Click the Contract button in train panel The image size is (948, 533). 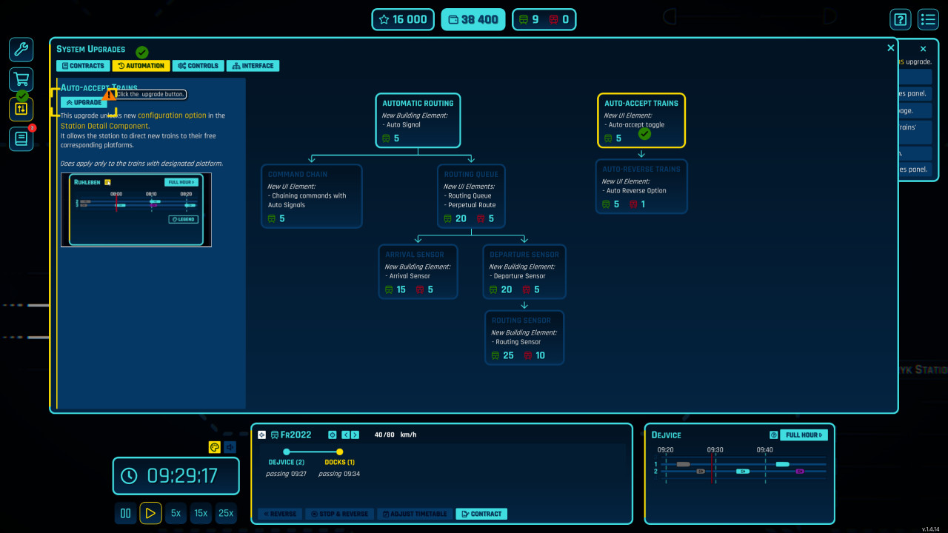(481, 514)
